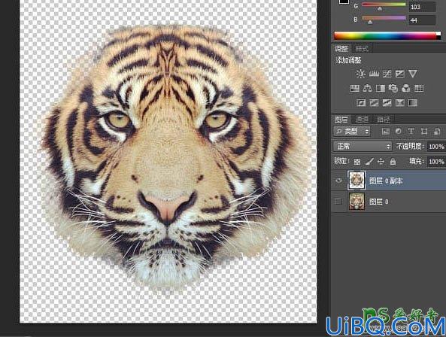446x337 pixels.
Task: Select the 图层 0 副本 layer name
Action: (x=386, y=181)
